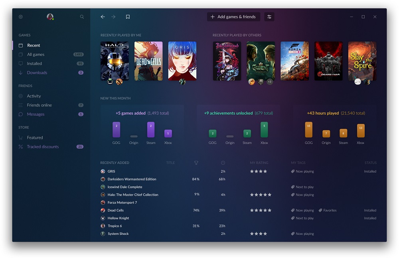Click the System Shock star rating
Viewport: 399px width, 258px height.
click(x=259, y=234)
